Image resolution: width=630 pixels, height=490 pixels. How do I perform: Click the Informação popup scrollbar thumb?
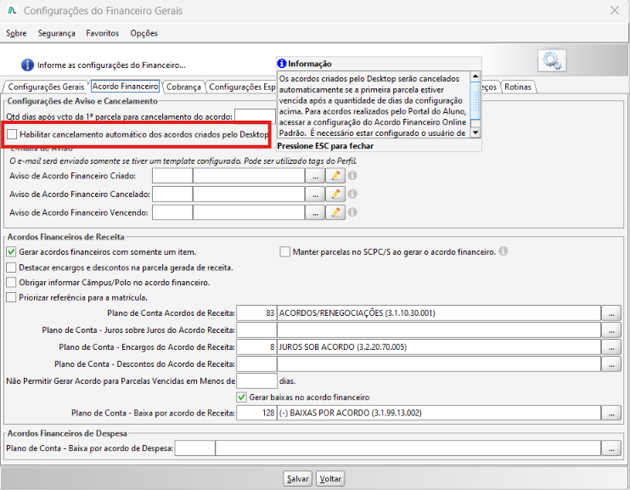475,100
